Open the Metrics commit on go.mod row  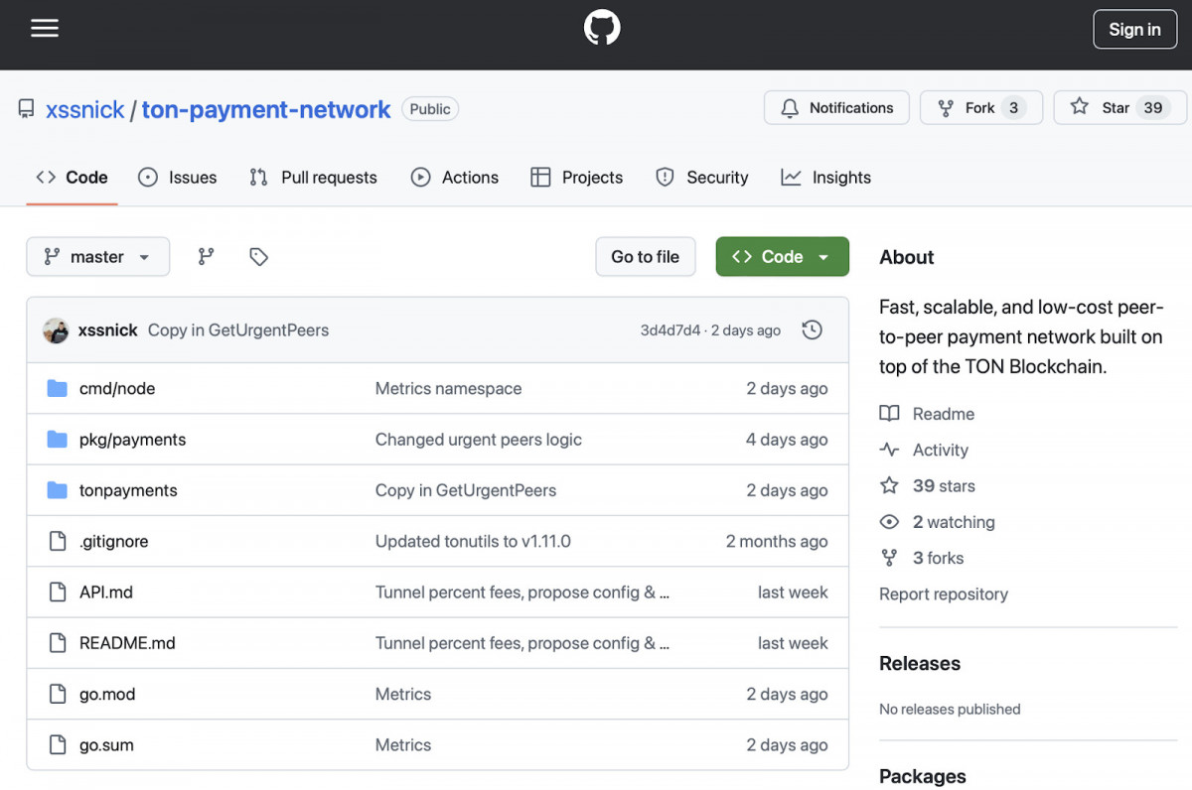(403, 695)
